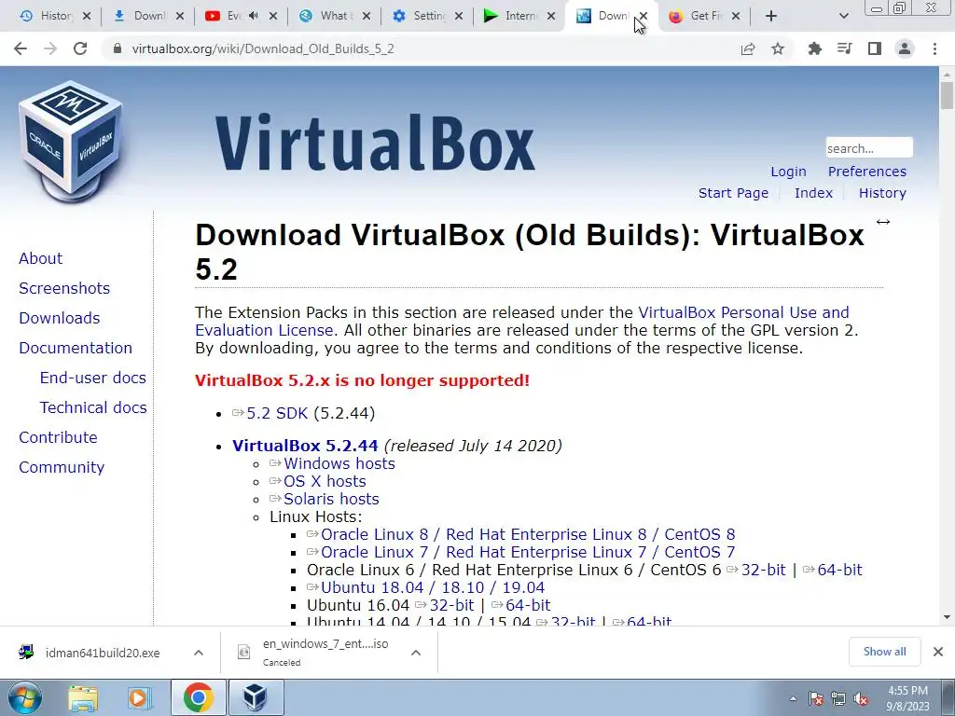Viewport: 955px width, 716px height.
Task: Open the Index link
Action: point(813,193)
